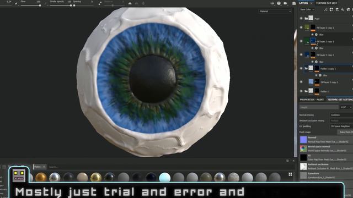Select the Ambient occlusion mesh map

[x=327, y=166]
